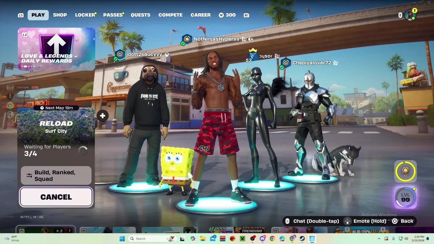Select the Reload Surf City map tile
Viewport: 434px width, 244px height.
56,127
